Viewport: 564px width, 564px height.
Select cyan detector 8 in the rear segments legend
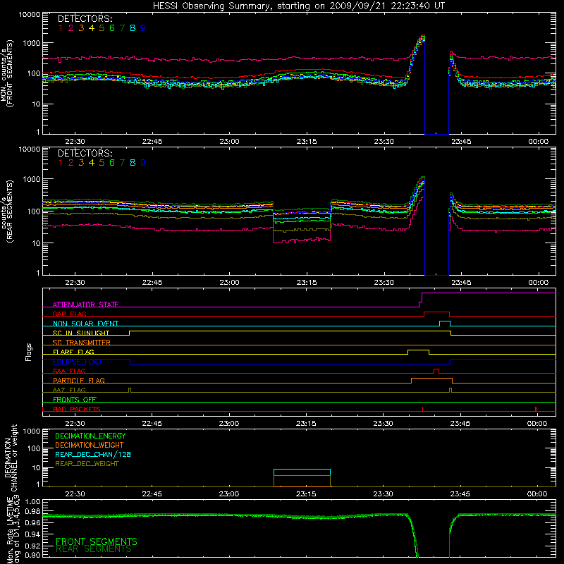[x=133, y=163]
